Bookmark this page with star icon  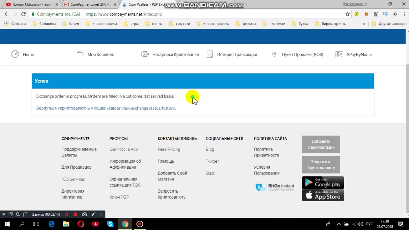[348, 14]
